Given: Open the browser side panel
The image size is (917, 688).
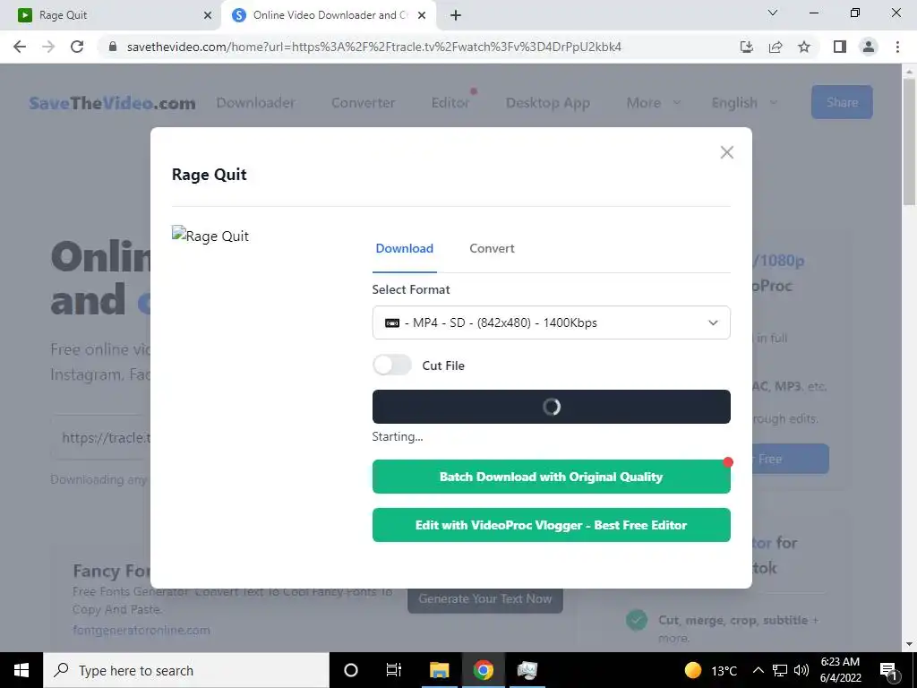Looking at the screenshot, I should [x=840, y=47].
